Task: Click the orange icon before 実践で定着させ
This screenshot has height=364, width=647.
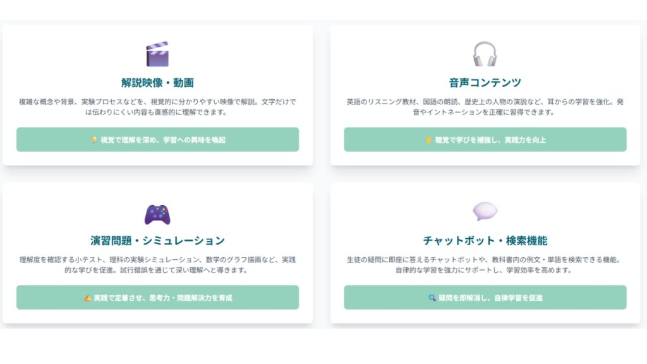Action: tap(87, 298)
